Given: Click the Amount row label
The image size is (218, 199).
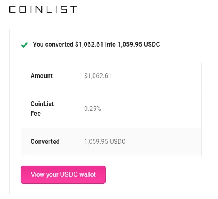Looking at the screenshot, I should pos(41,76).
